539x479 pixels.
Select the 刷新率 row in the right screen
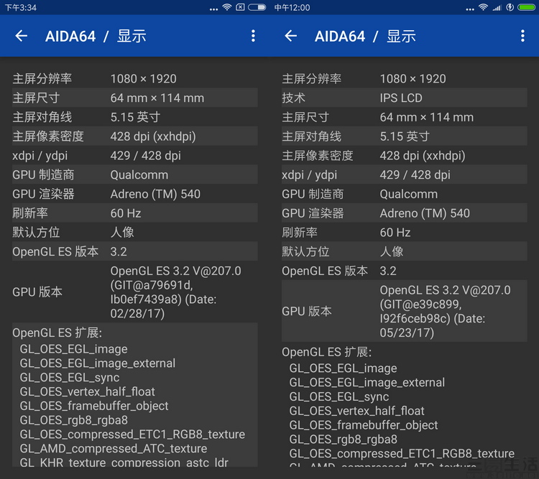[x=404, y=232]
